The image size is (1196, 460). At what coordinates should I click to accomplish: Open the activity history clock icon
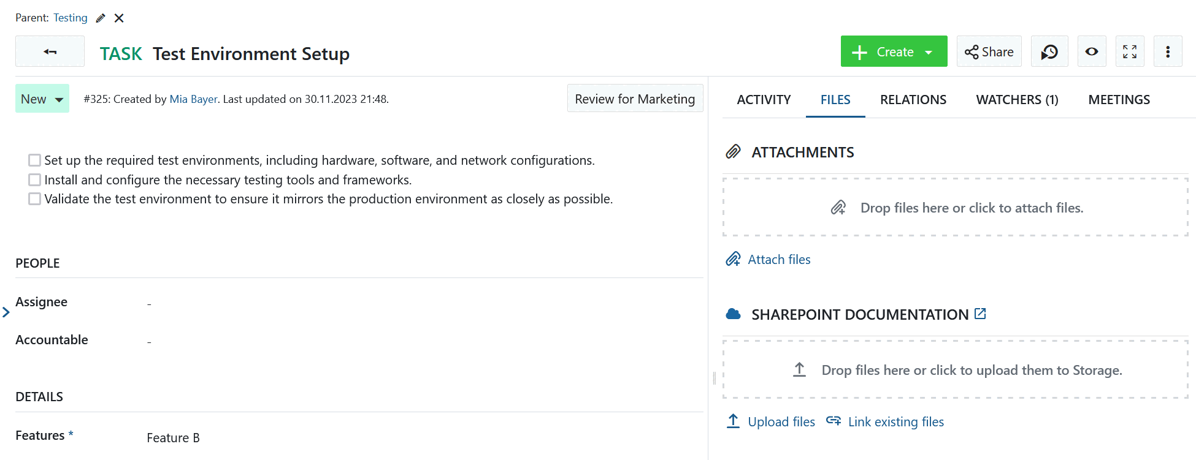pos(1049,51)
